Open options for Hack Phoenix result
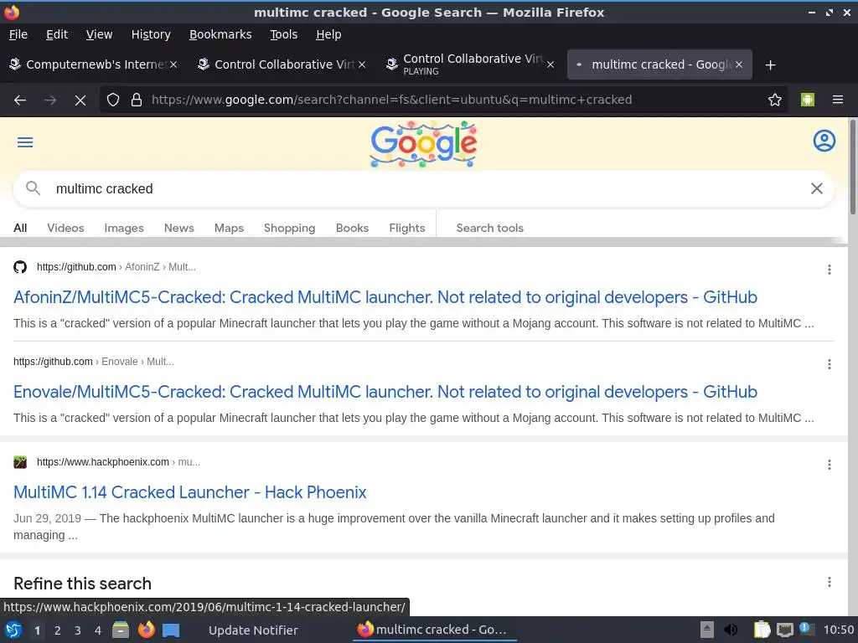 (x=830, y=465)
